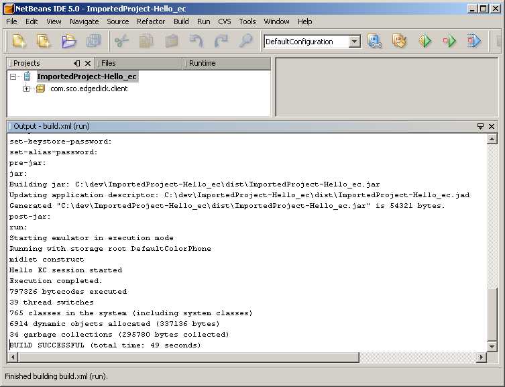505x387 pixels.
Task: Open the Help menu
Action: point(304,21)
